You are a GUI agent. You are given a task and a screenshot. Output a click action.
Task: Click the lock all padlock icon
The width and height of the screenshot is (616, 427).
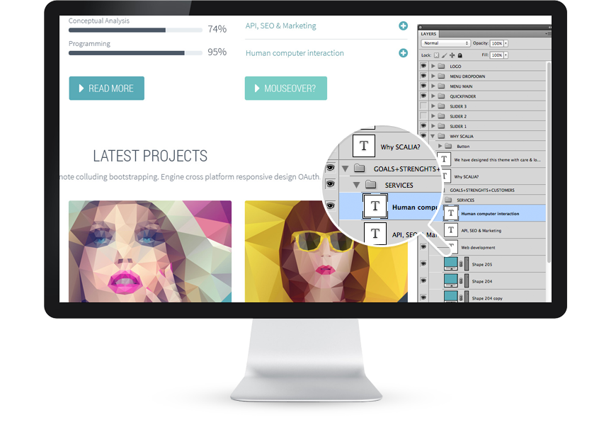click(460, 55)
